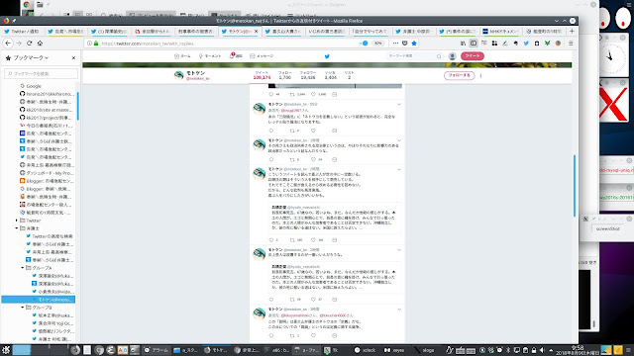Click the message icon on first reply tweet
This screenshot has width=634, height=356.
[335, 131]
